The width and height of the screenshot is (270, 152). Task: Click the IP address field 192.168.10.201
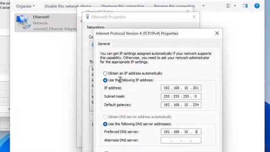(x=181, y=88)
